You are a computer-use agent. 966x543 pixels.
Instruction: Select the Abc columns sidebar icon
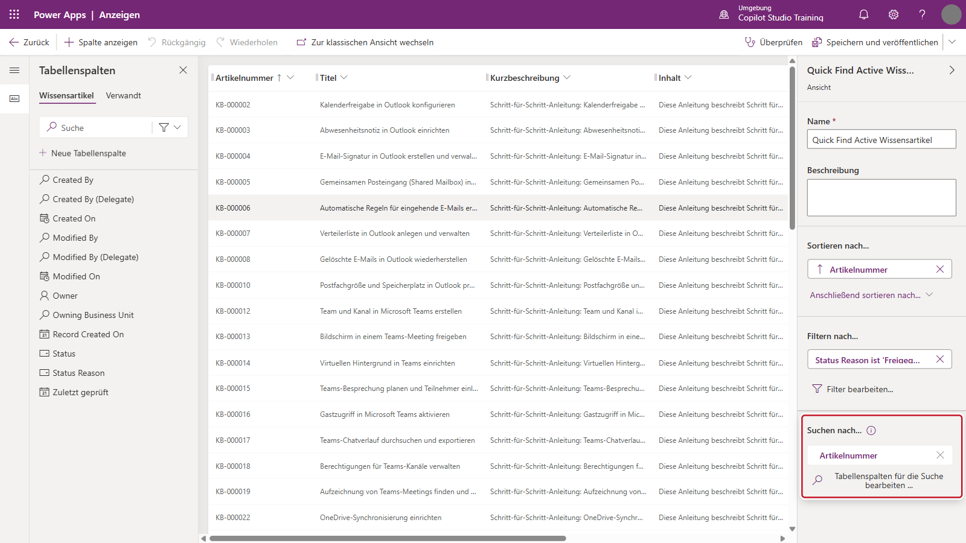coord(14,98)
